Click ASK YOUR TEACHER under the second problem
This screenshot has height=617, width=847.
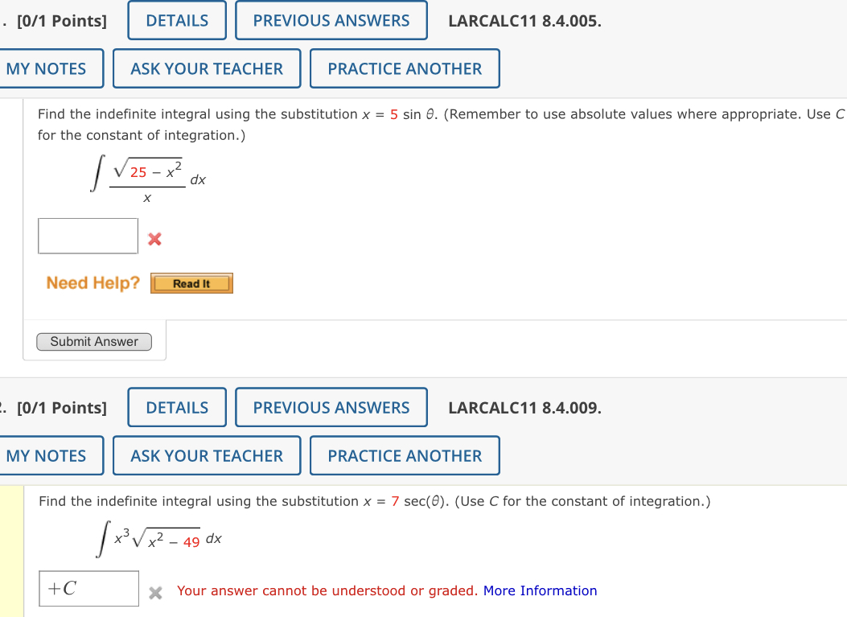(207, 455)
